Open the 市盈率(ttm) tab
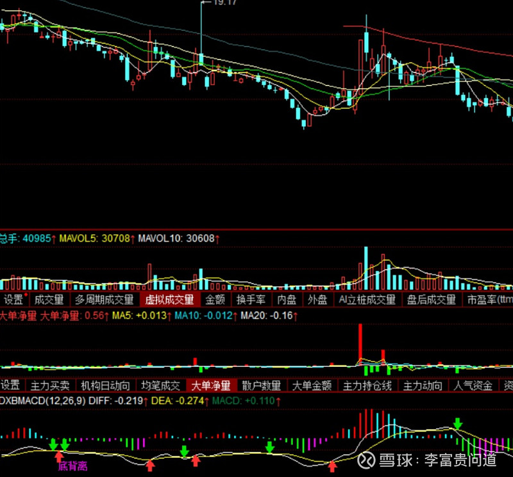Screen dimensions: 513x477 click(488, 300)
